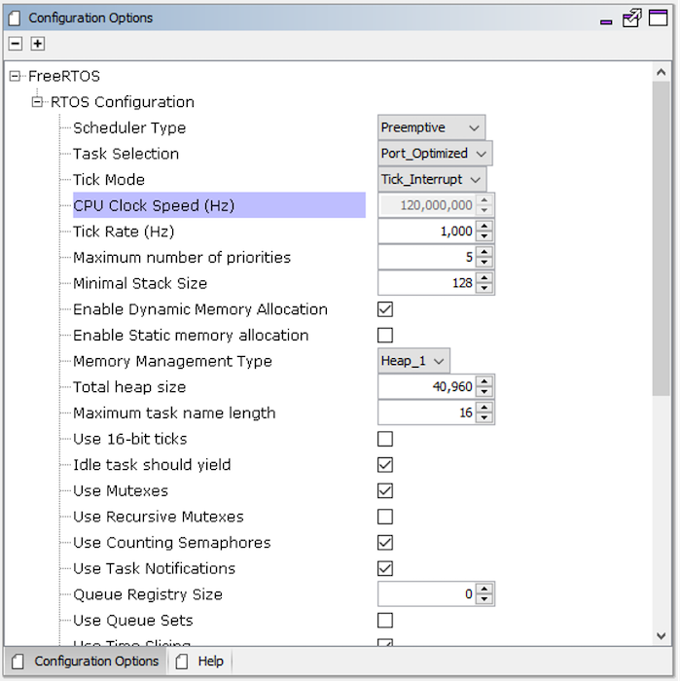Click the Configuration Options title icon
The width and height of the screenshot is (681, 681).
(15, 18)
